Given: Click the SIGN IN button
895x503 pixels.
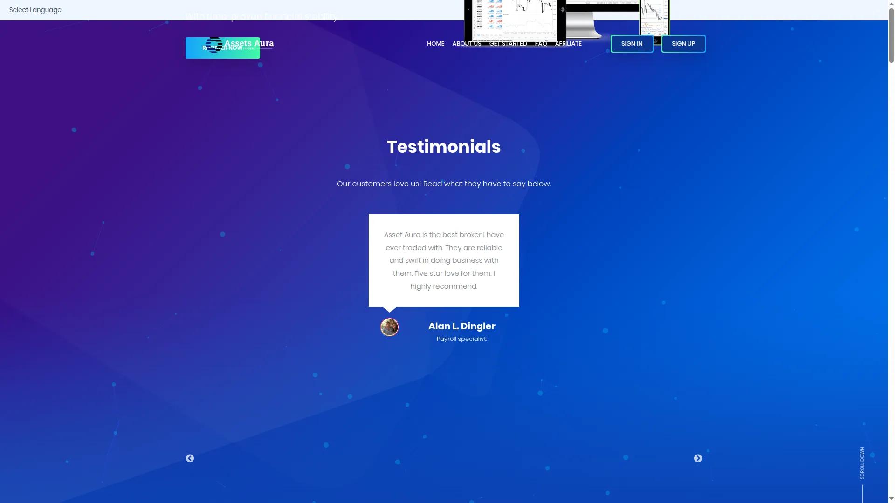Looking at the screenshot, I should [632, 44].
